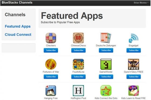Subscribe to the Checkers app
Image resolution: width=151 pixels, height=100 pixels.
(x=51, y=50)
